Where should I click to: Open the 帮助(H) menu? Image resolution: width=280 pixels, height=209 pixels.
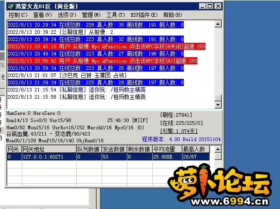tap(173, 15)
